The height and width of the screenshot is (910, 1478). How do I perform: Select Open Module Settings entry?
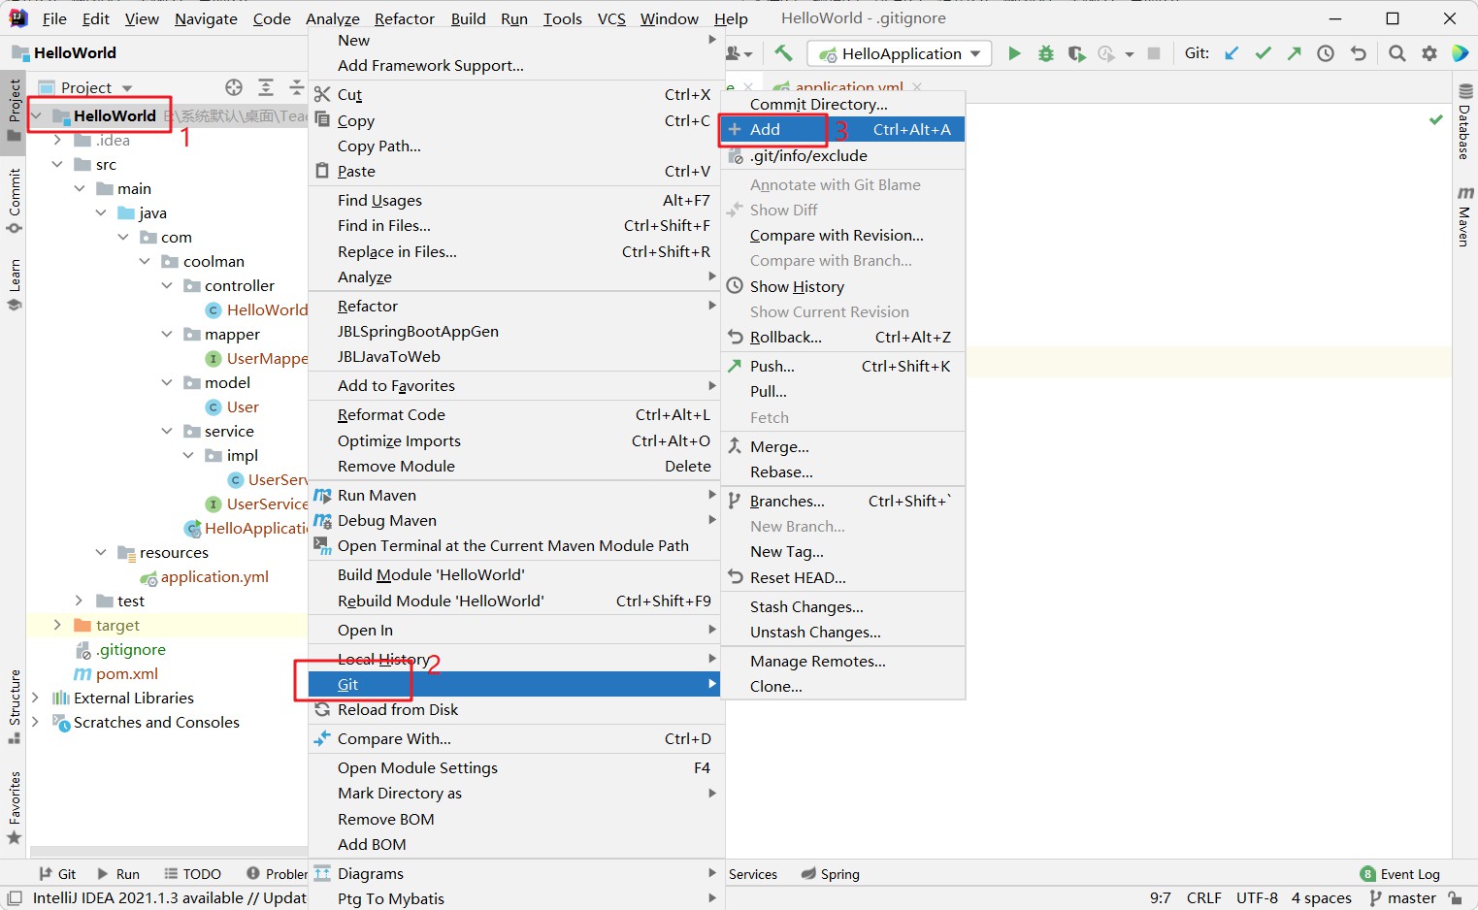(515, 767)
